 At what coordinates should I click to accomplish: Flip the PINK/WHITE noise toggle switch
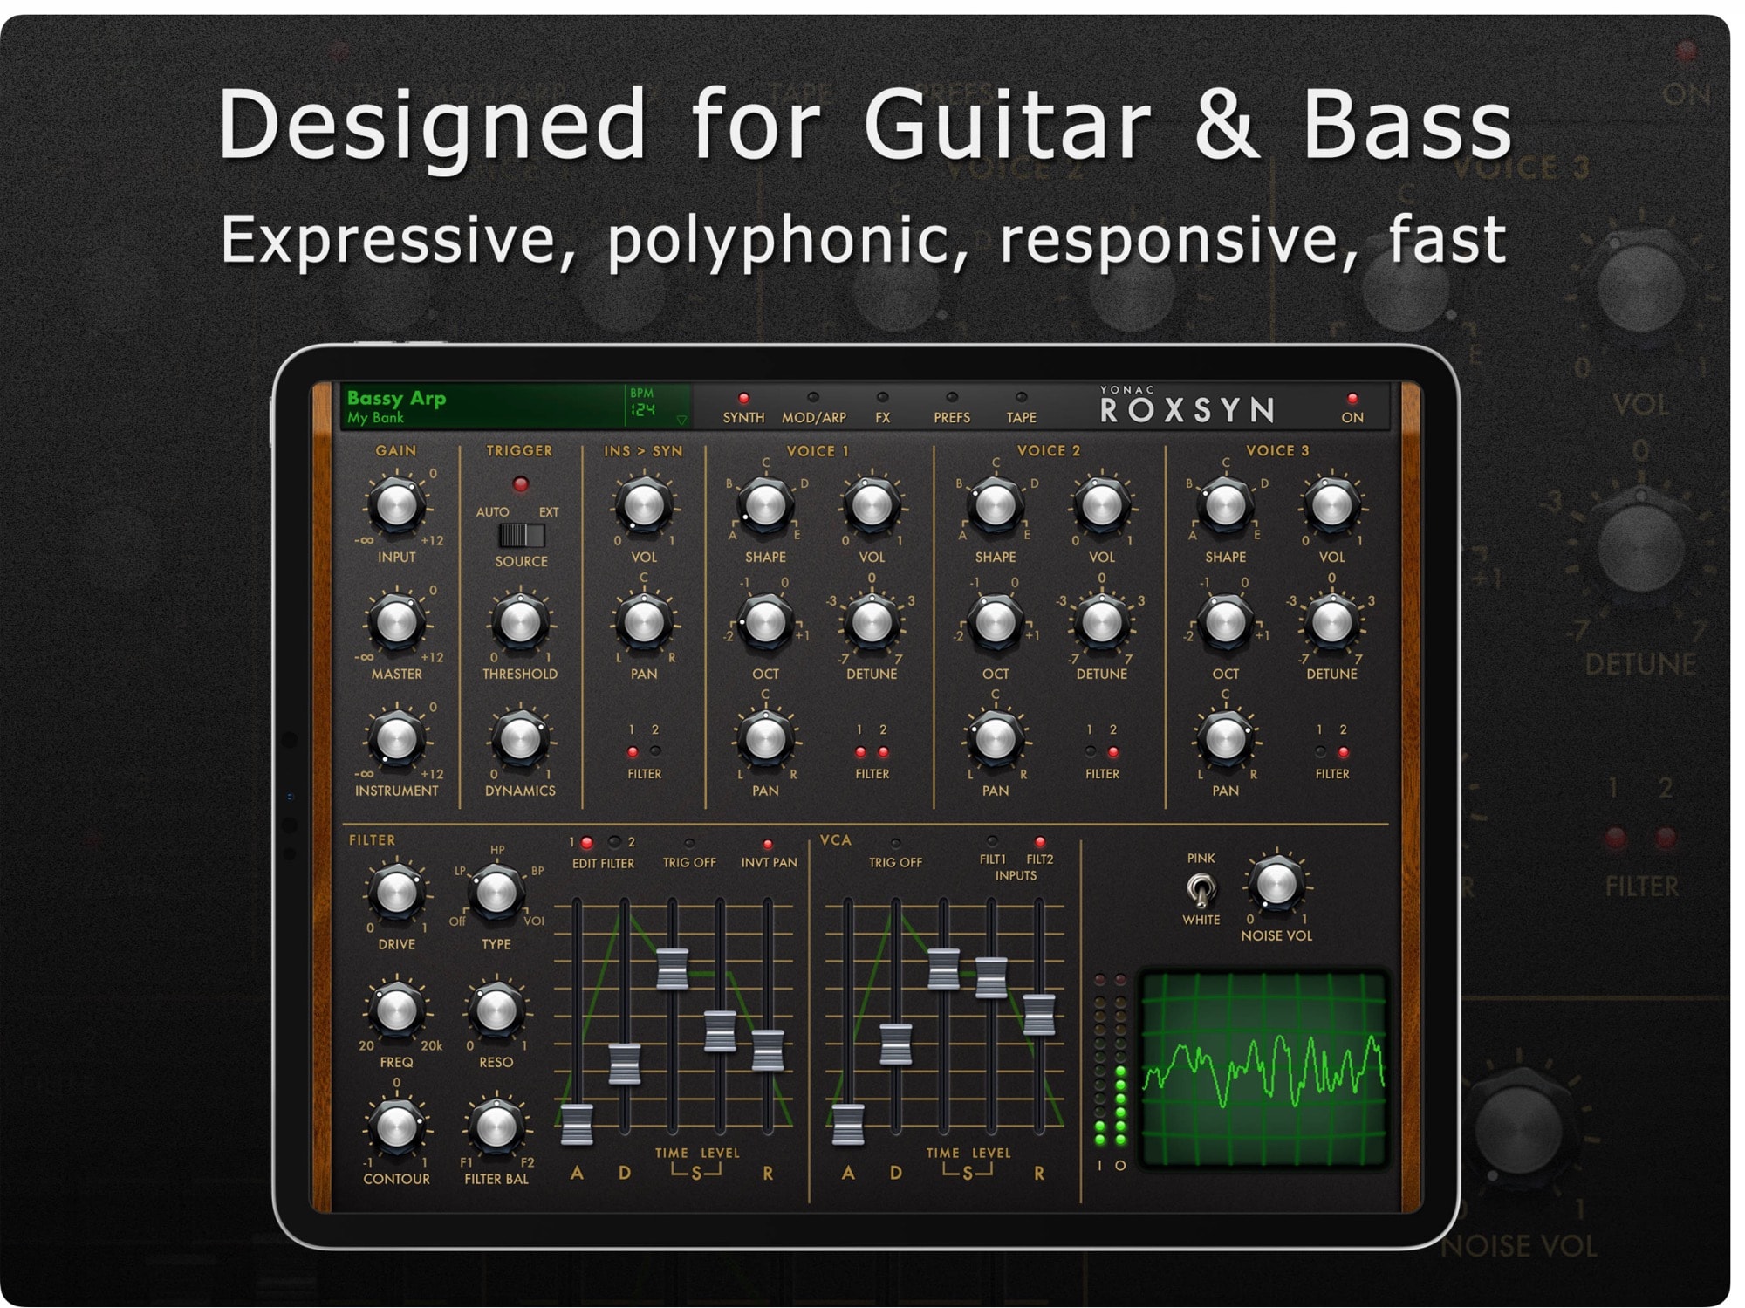tap(1201, 890)
